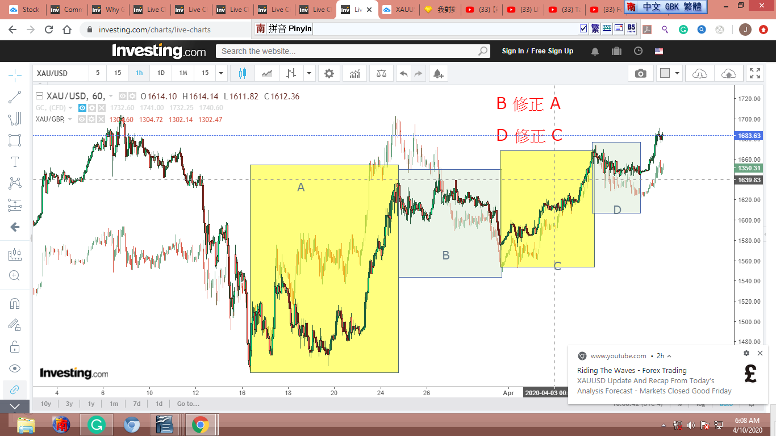The image size is (776, 436).
Task: Save chart layout to cloud
Action: [728, 73]
